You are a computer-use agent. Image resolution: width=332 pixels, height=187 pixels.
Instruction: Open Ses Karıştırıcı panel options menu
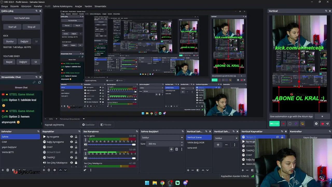click(91, 170)
